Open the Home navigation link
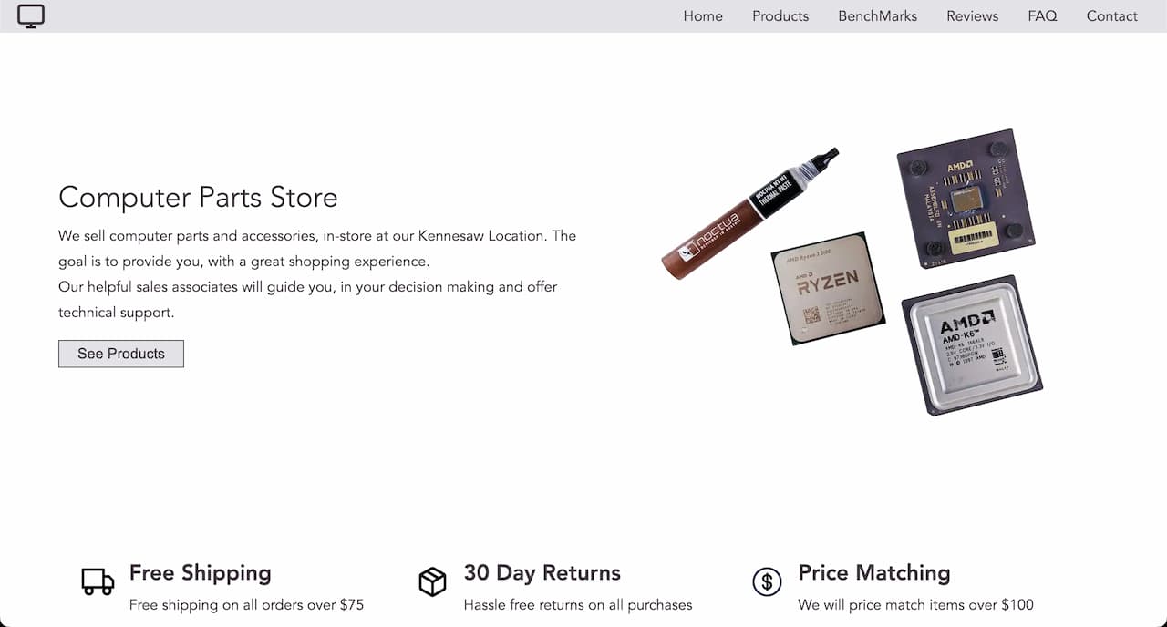This screenshot has width=1167, height=627. [x=703, y=15]
